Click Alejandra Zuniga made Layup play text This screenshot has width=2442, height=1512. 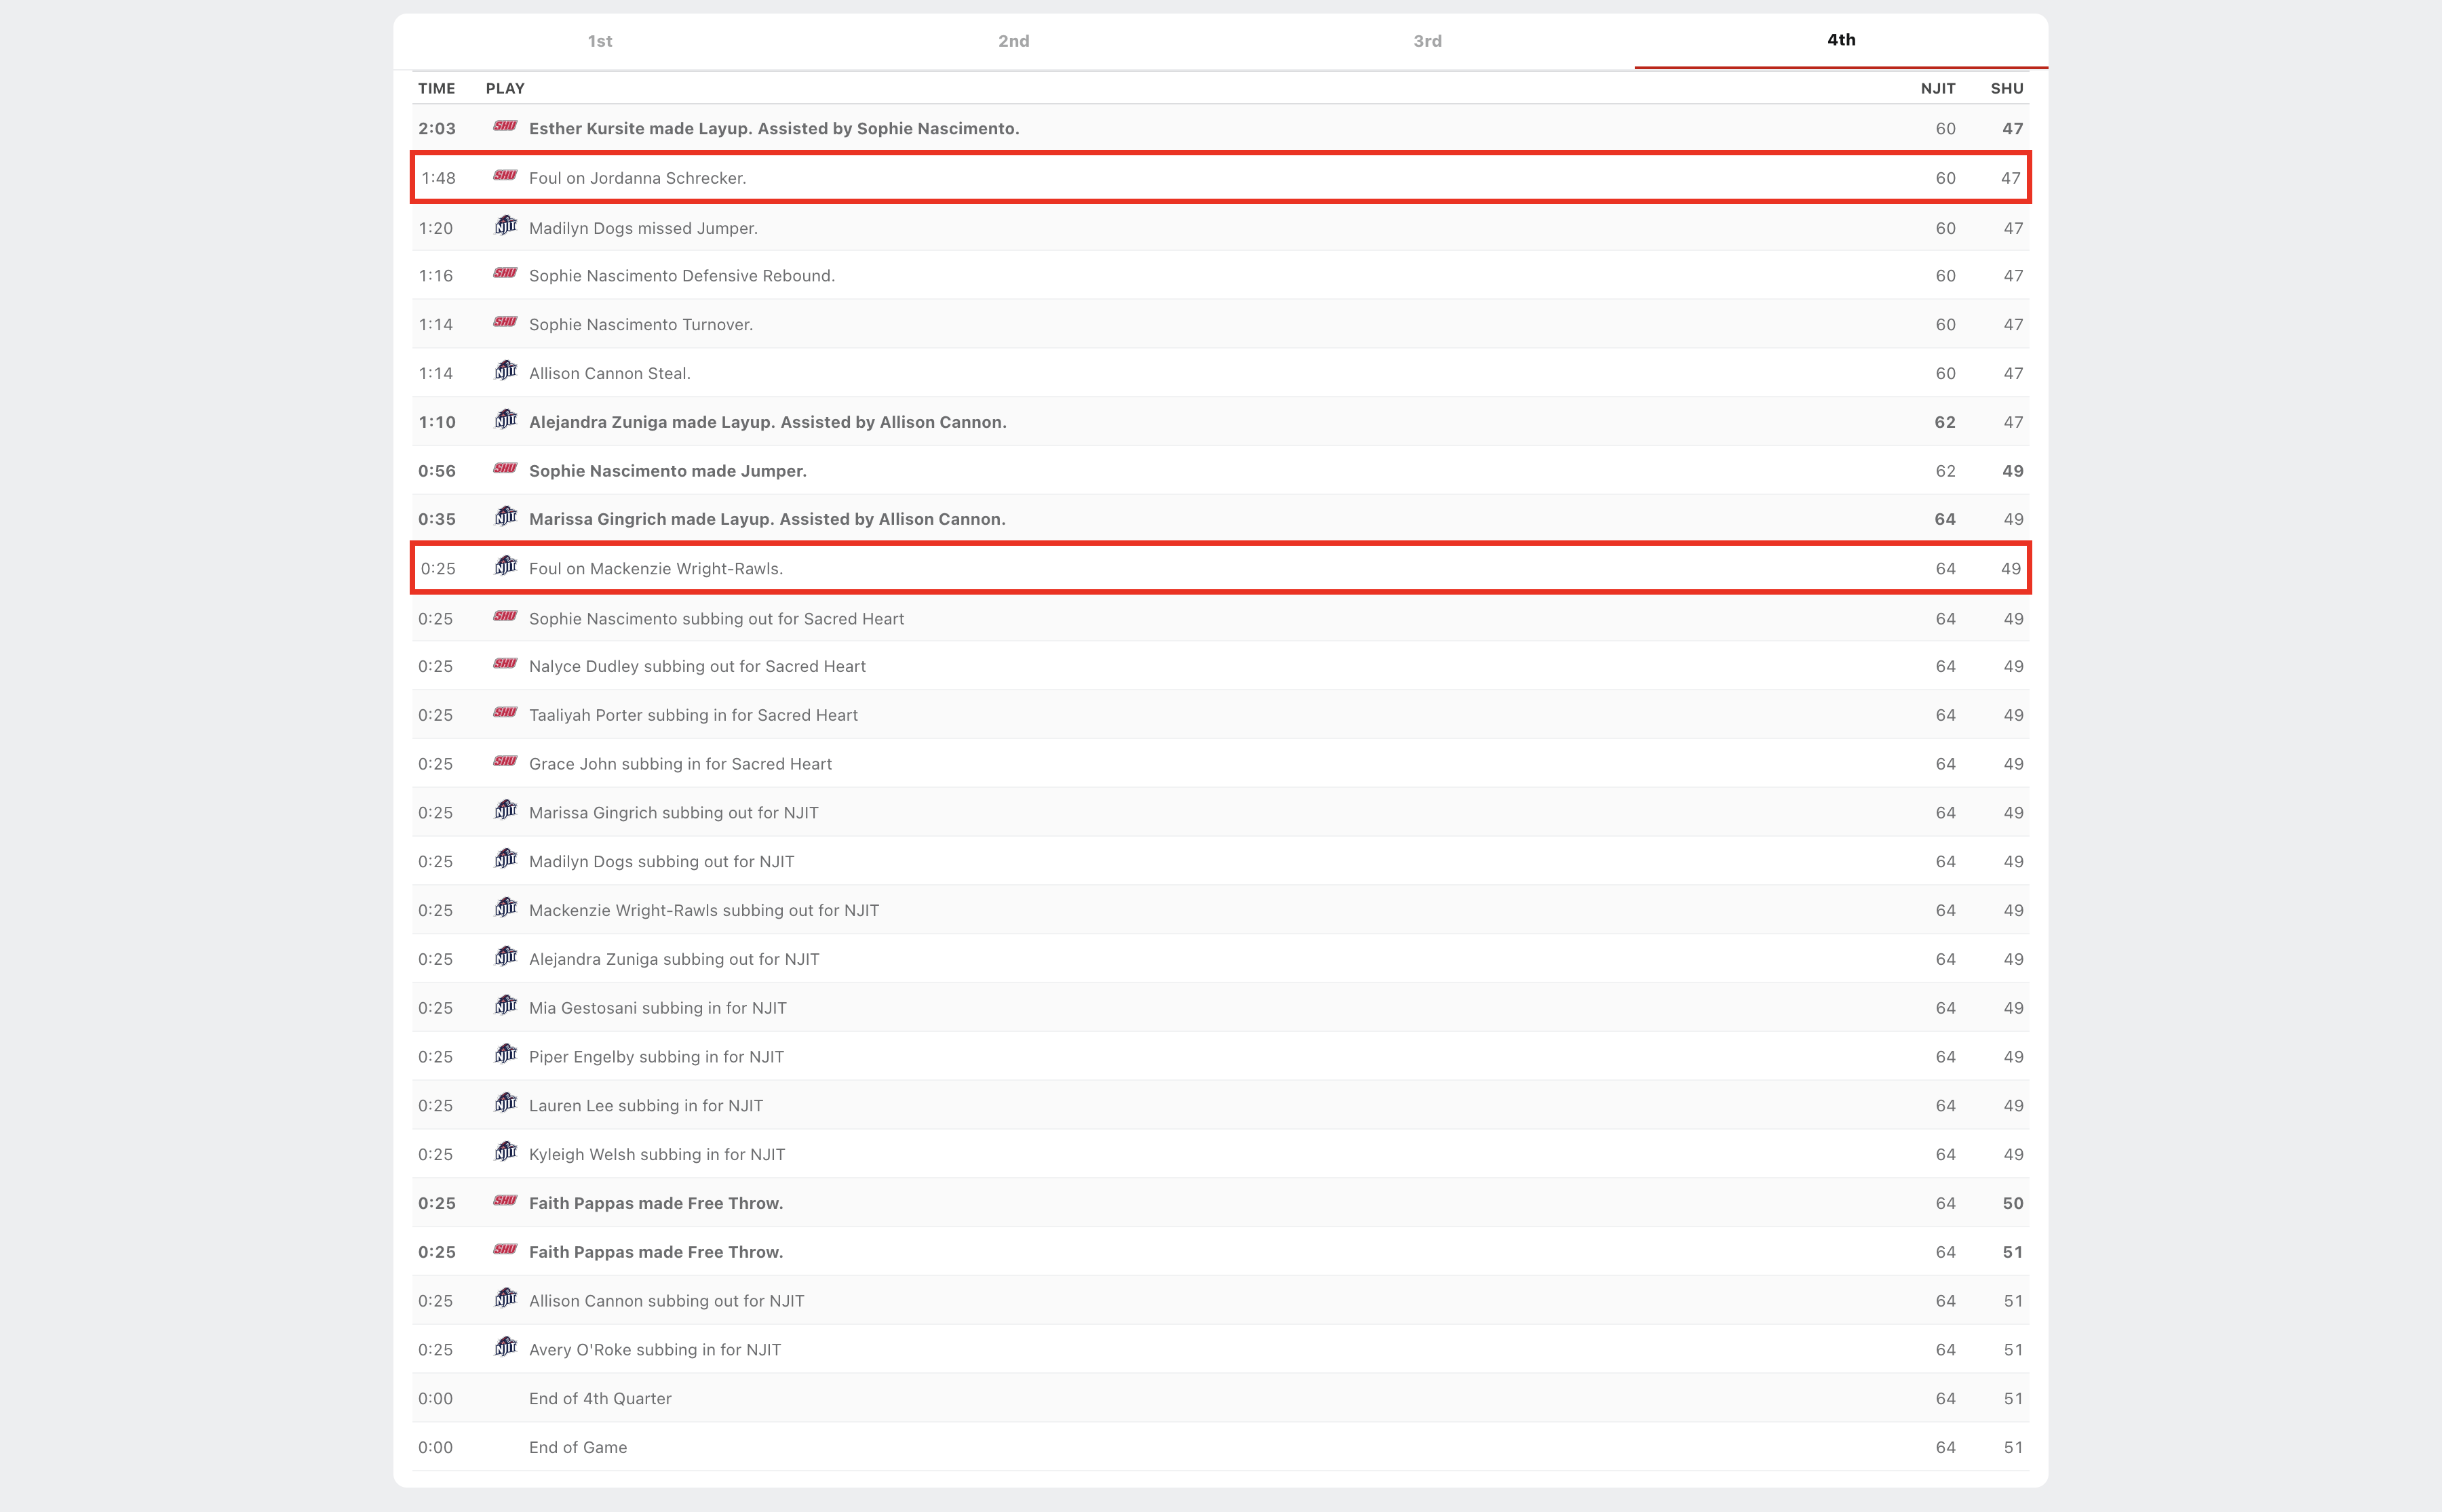767,422
